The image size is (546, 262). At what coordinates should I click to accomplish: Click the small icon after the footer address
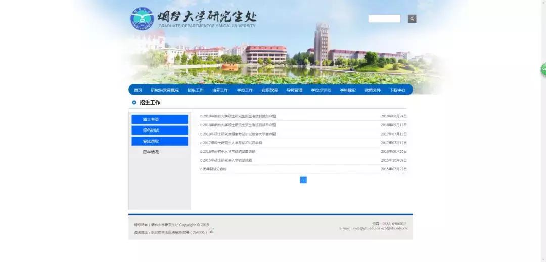tap(212, 231)
